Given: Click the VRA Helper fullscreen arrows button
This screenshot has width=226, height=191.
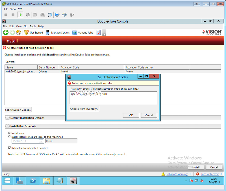Looking at the screenshot, I should point(197,4).
